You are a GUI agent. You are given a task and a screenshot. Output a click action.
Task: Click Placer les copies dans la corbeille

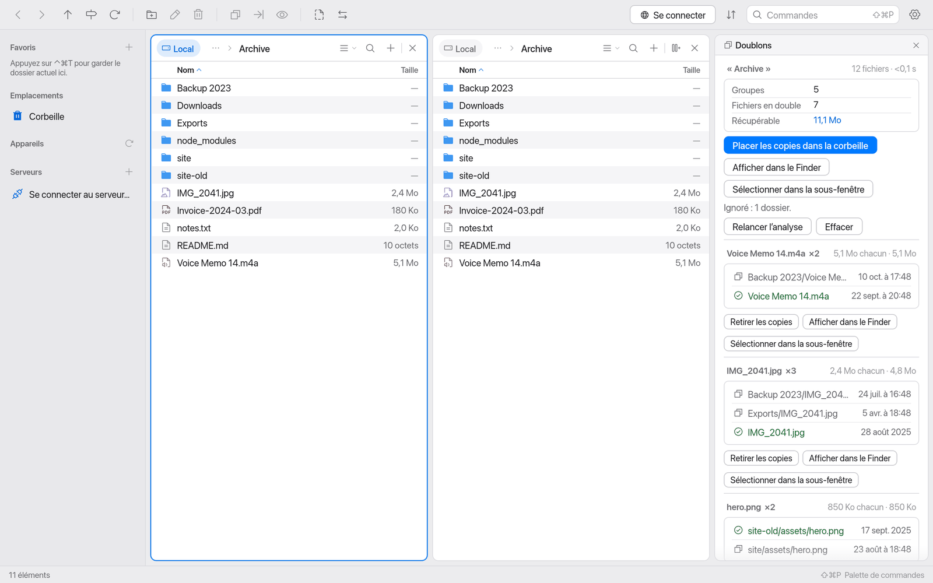(800, 146)
